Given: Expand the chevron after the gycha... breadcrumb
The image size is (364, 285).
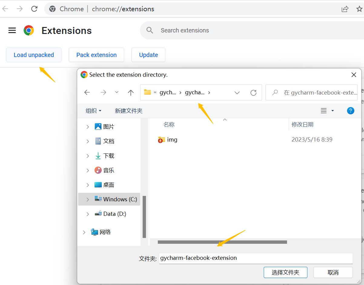Looking at the screenshot, I should point(209,92).
